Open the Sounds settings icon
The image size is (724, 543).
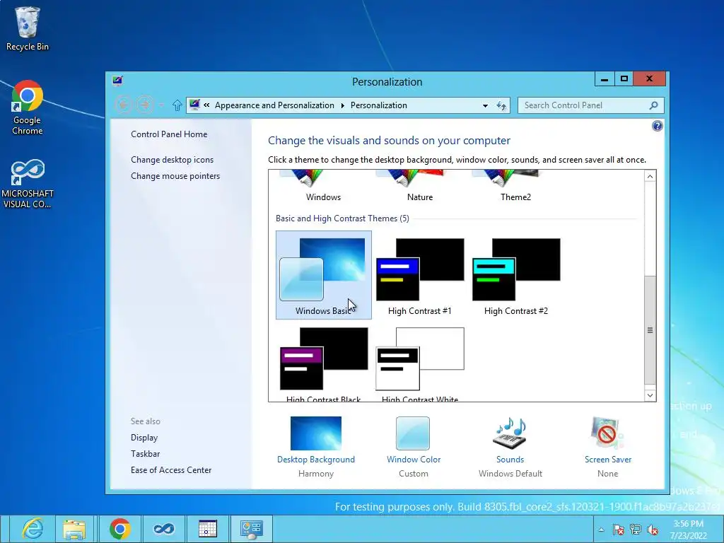510,433
